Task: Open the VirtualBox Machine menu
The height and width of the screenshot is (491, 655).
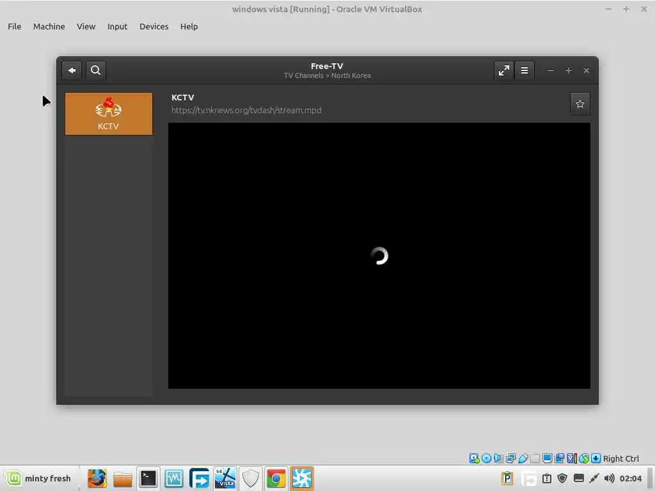Action: coord(49,26)
